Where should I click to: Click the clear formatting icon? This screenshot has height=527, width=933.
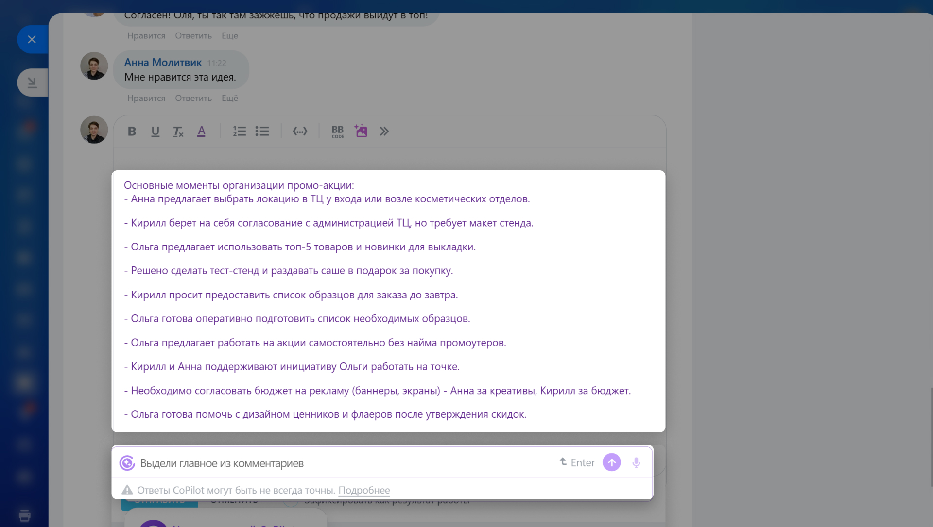click(x=178, y=131)
